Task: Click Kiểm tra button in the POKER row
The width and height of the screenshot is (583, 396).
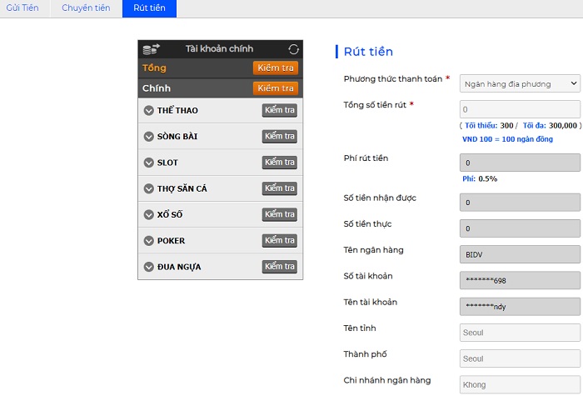Action: 279,241
